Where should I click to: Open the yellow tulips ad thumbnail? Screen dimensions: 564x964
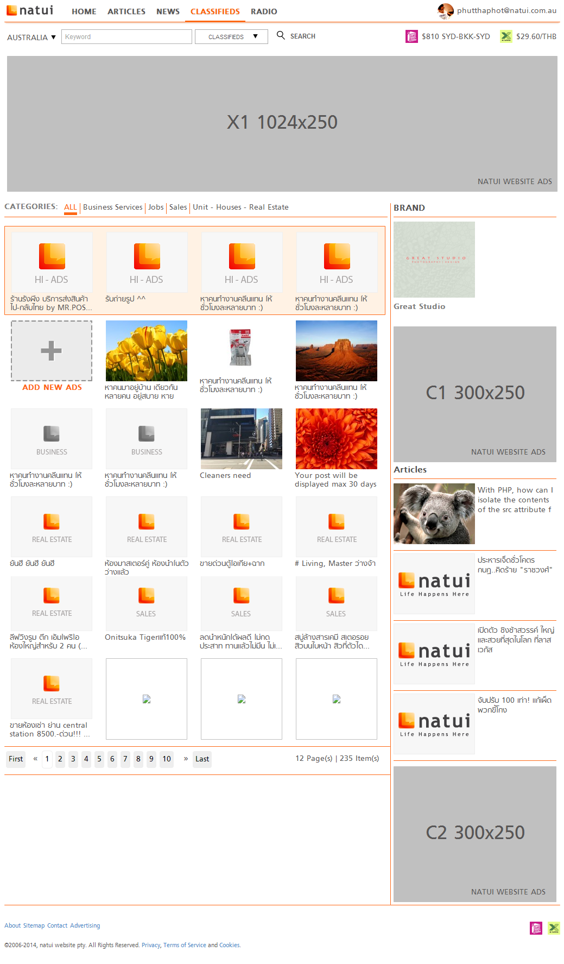click(147, 351)
